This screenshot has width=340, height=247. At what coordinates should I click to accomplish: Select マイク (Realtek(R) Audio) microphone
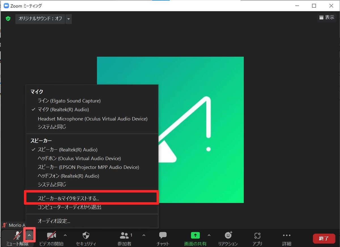tap(92, 110)
